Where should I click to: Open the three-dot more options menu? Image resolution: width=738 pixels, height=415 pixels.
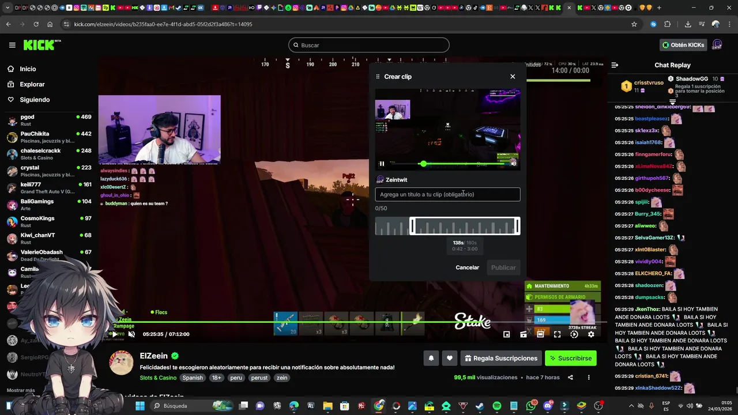[589, 378]
